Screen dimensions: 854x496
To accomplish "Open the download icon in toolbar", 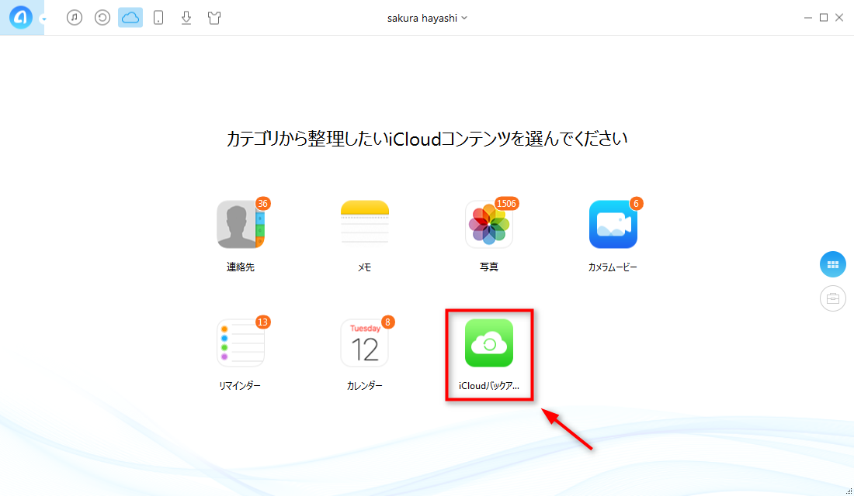I will [186, 17].
